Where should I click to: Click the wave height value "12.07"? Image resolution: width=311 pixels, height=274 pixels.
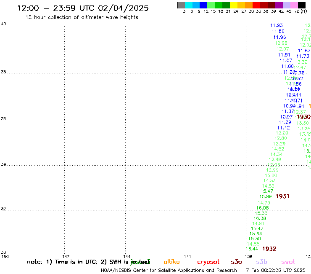click(283, 49)
